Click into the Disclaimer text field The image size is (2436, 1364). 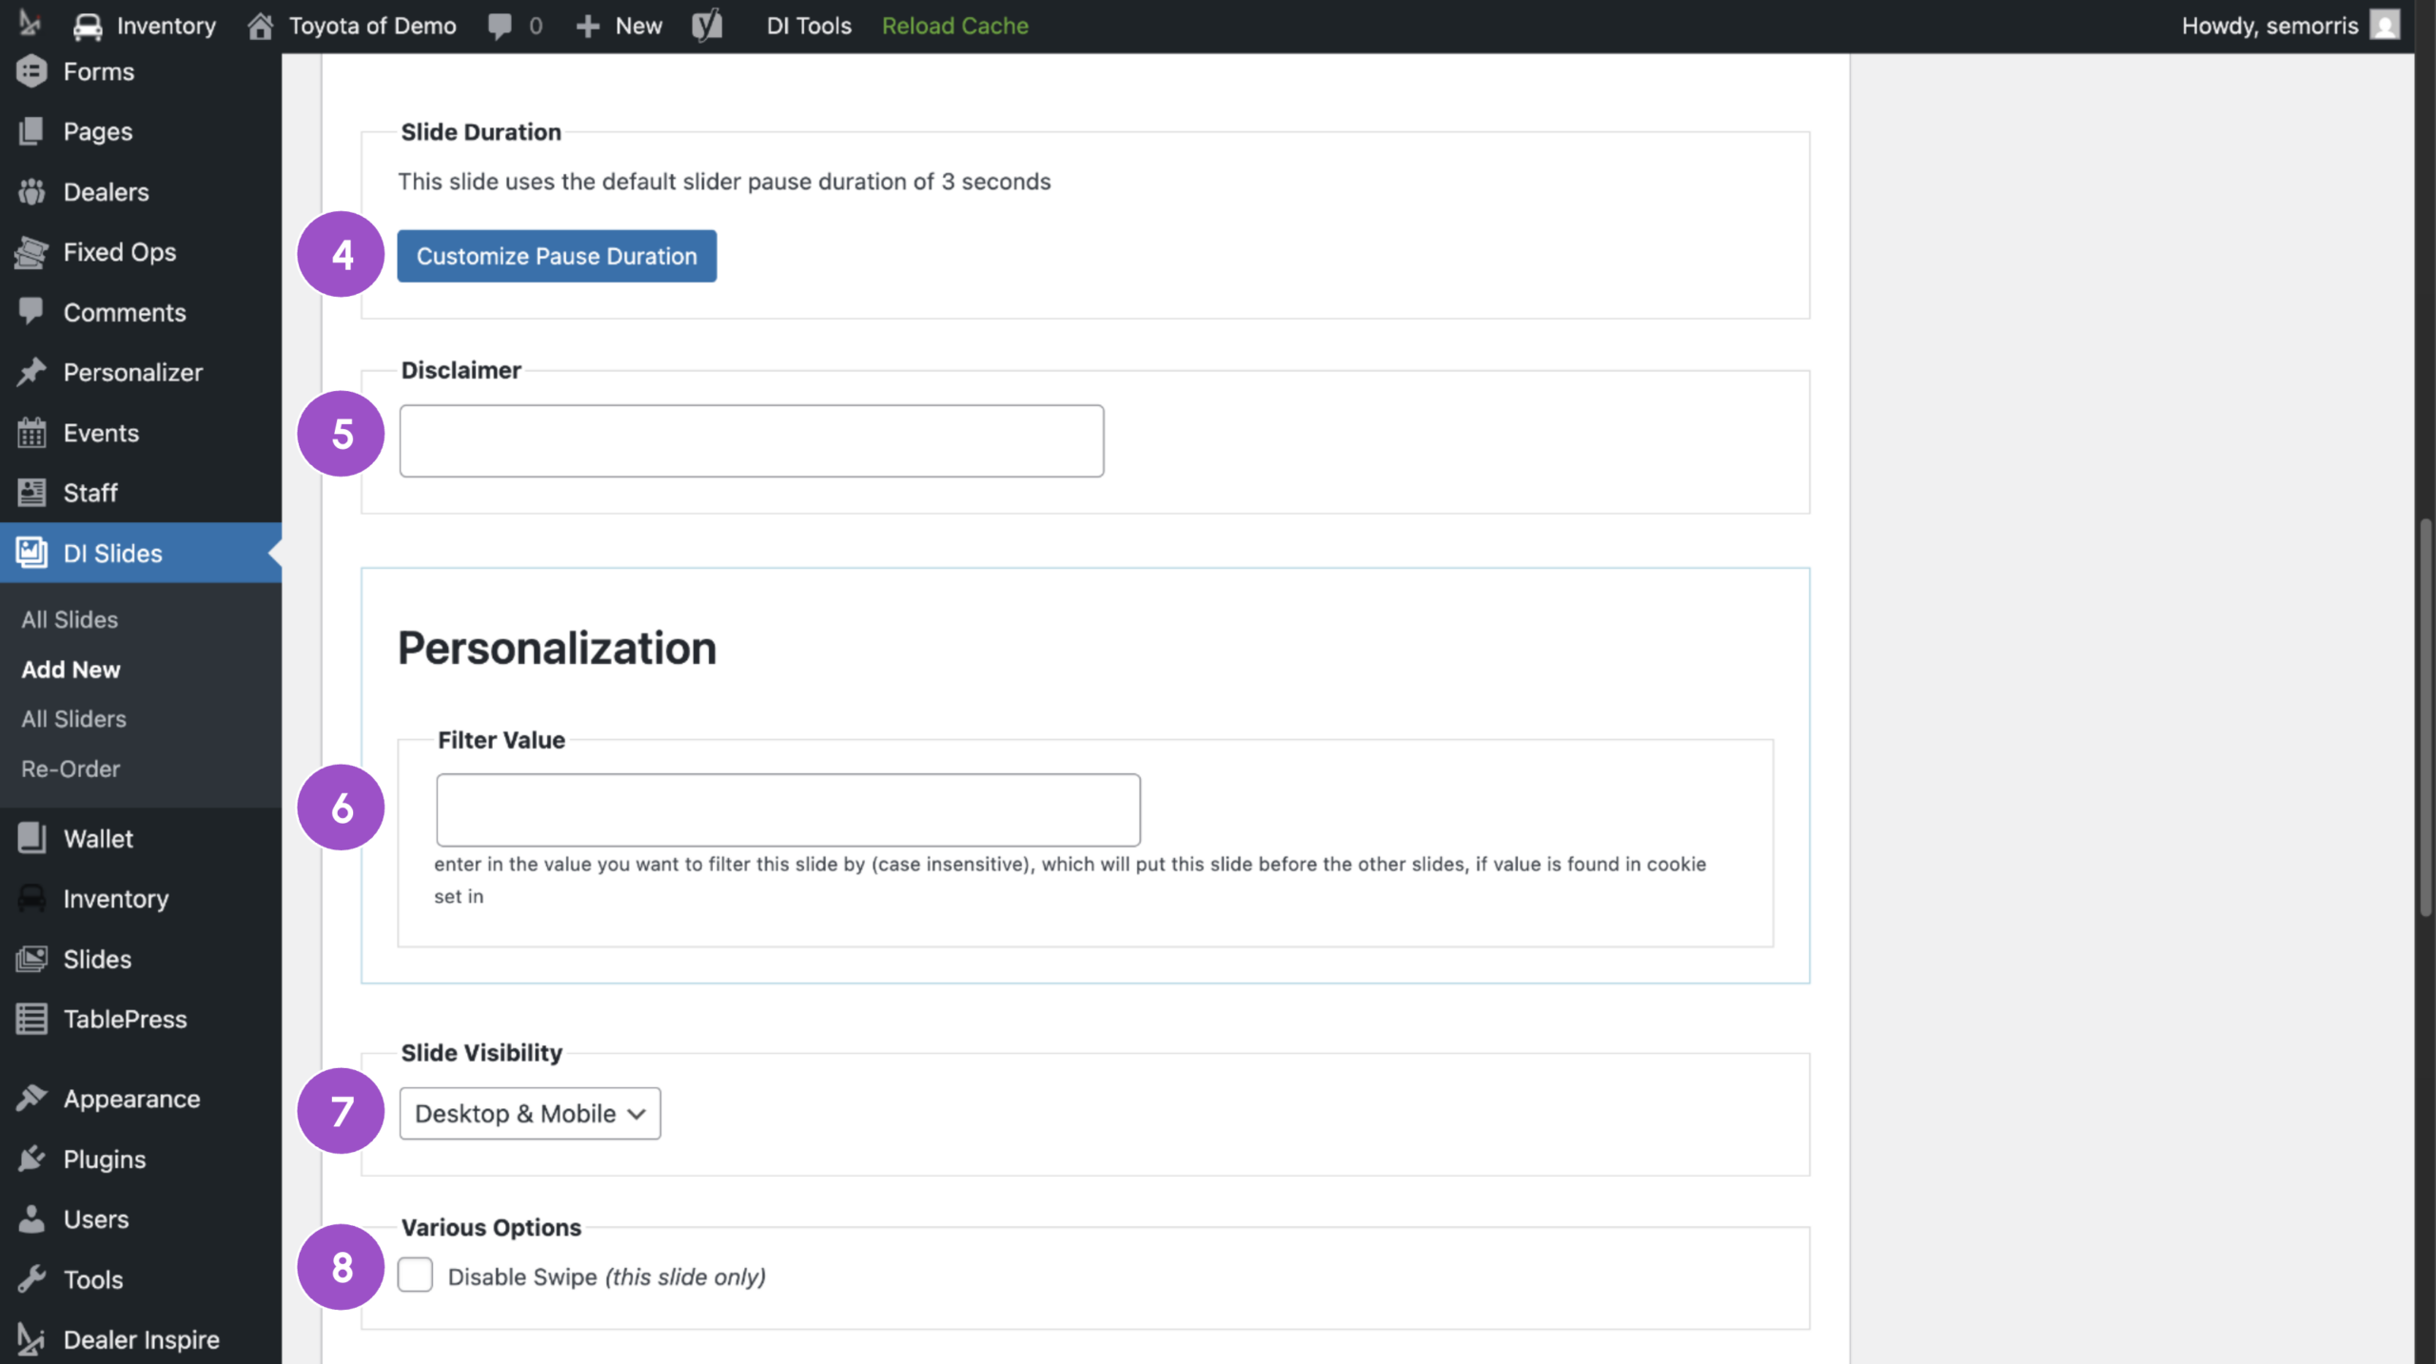click(752, 440)
